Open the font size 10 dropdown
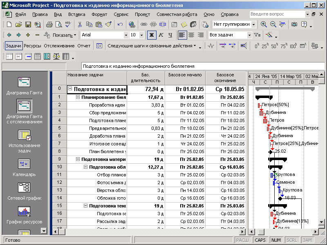 141,35
